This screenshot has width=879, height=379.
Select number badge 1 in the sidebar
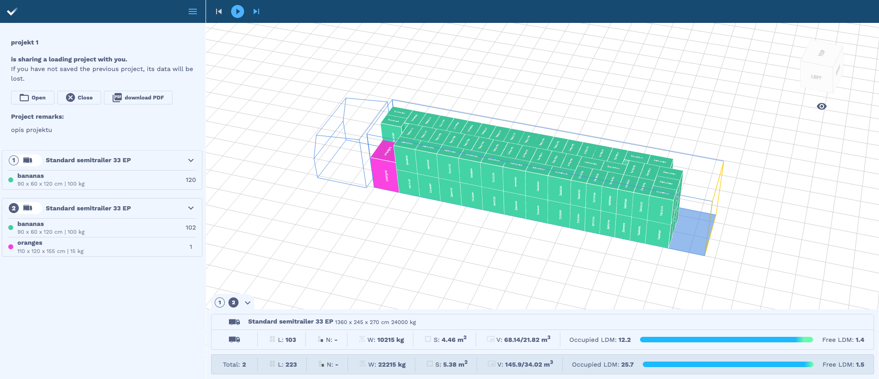[14, 160]
